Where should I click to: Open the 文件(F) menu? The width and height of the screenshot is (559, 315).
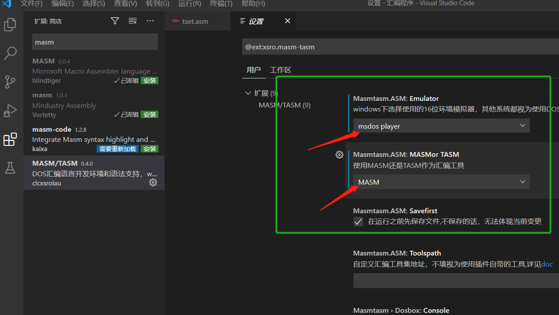31,4
